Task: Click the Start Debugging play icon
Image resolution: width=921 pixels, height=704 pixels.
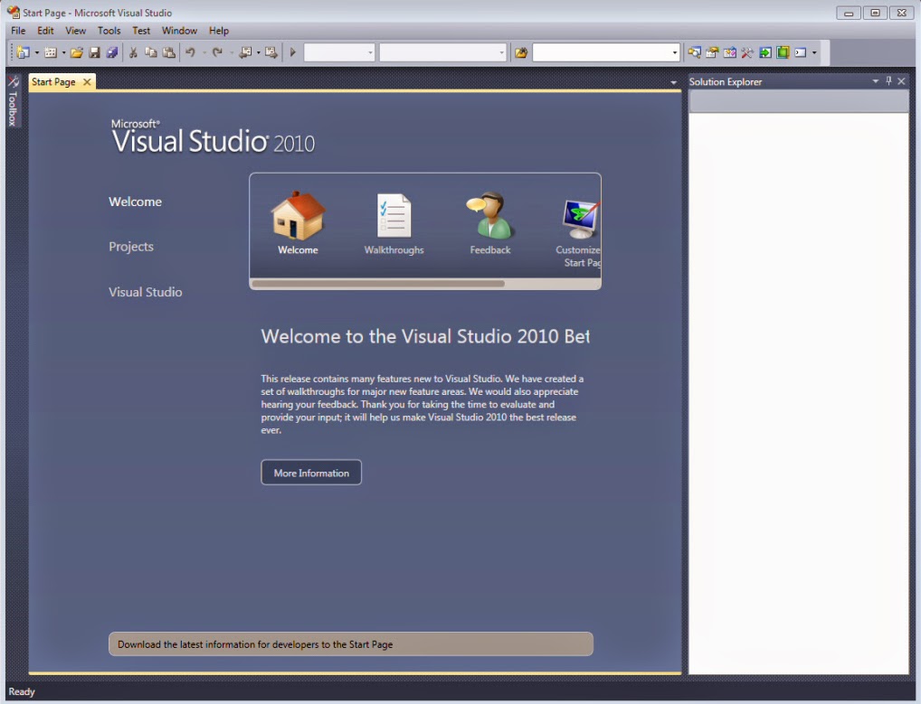Action: [292, 52]
